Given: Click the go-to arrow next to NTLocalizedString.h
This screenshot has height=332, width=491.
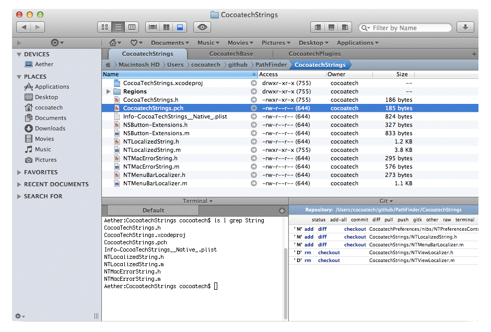Looking at the screenshot, I should tap(254, 141).
